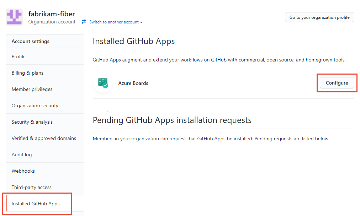The width and height of the screenshot is (360, 216).
Task: Click the switch-account arrows icon
Action: click(84, 22)
